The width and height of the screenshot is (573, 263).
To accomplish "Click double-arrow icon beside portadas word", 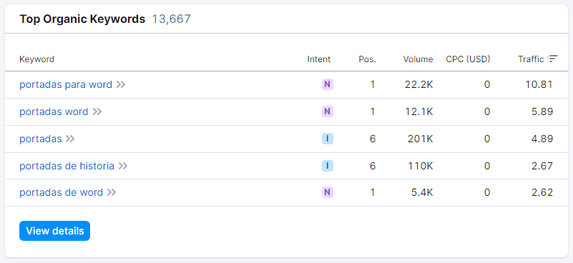I will 97,111.
